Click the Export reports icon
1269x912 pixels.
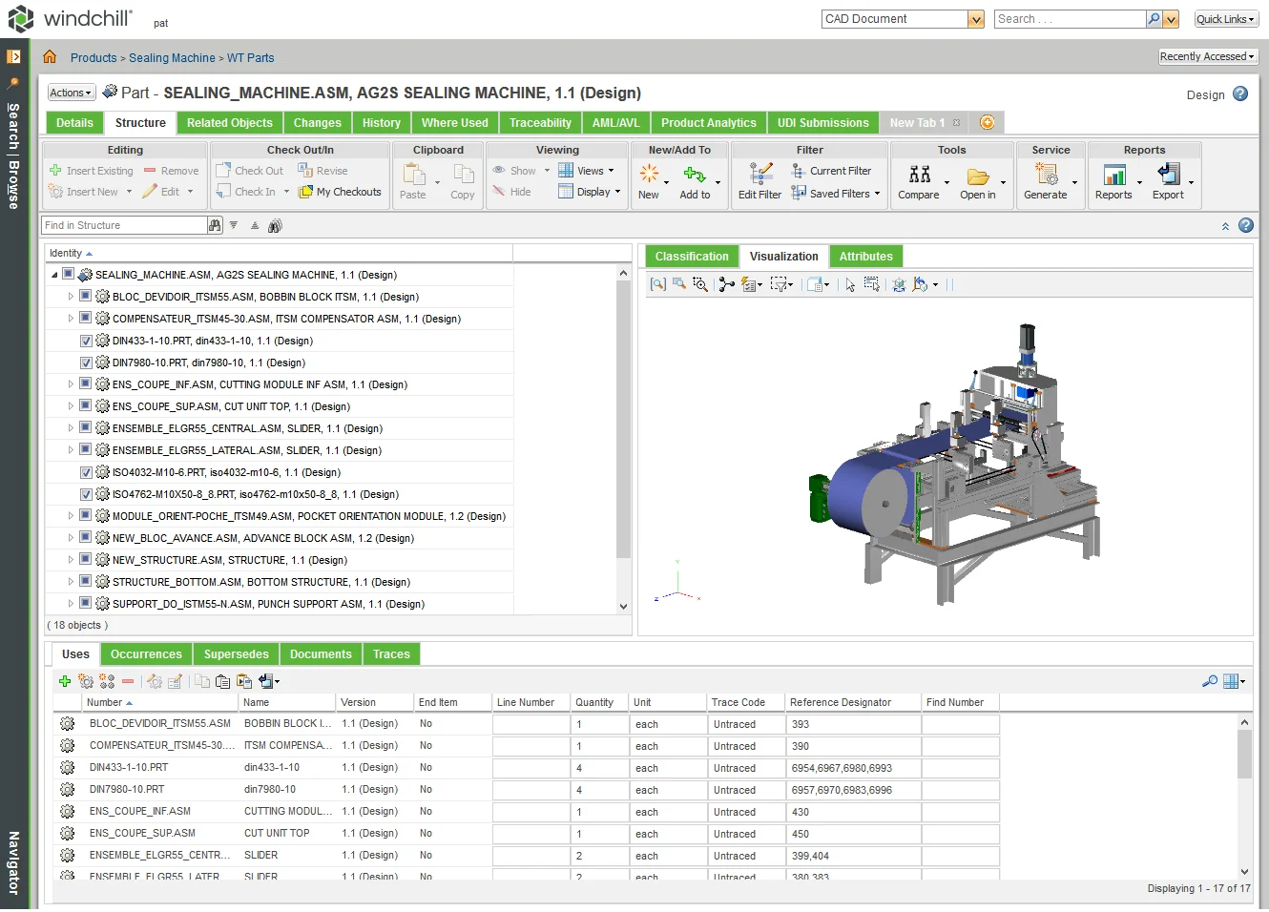click(1168, 176)
